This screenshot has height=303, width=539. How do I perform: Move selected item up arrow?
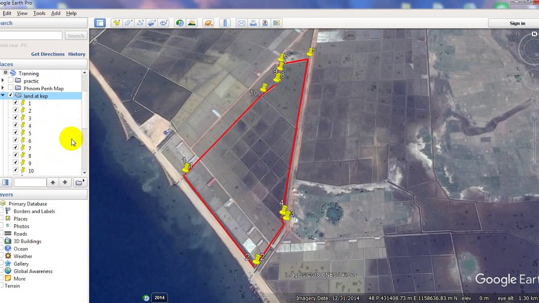(53, 182)
